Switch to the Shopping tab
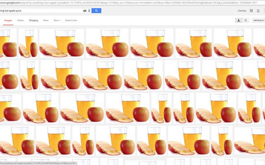This screenshot has width=265, height=165. pos(34,20)
